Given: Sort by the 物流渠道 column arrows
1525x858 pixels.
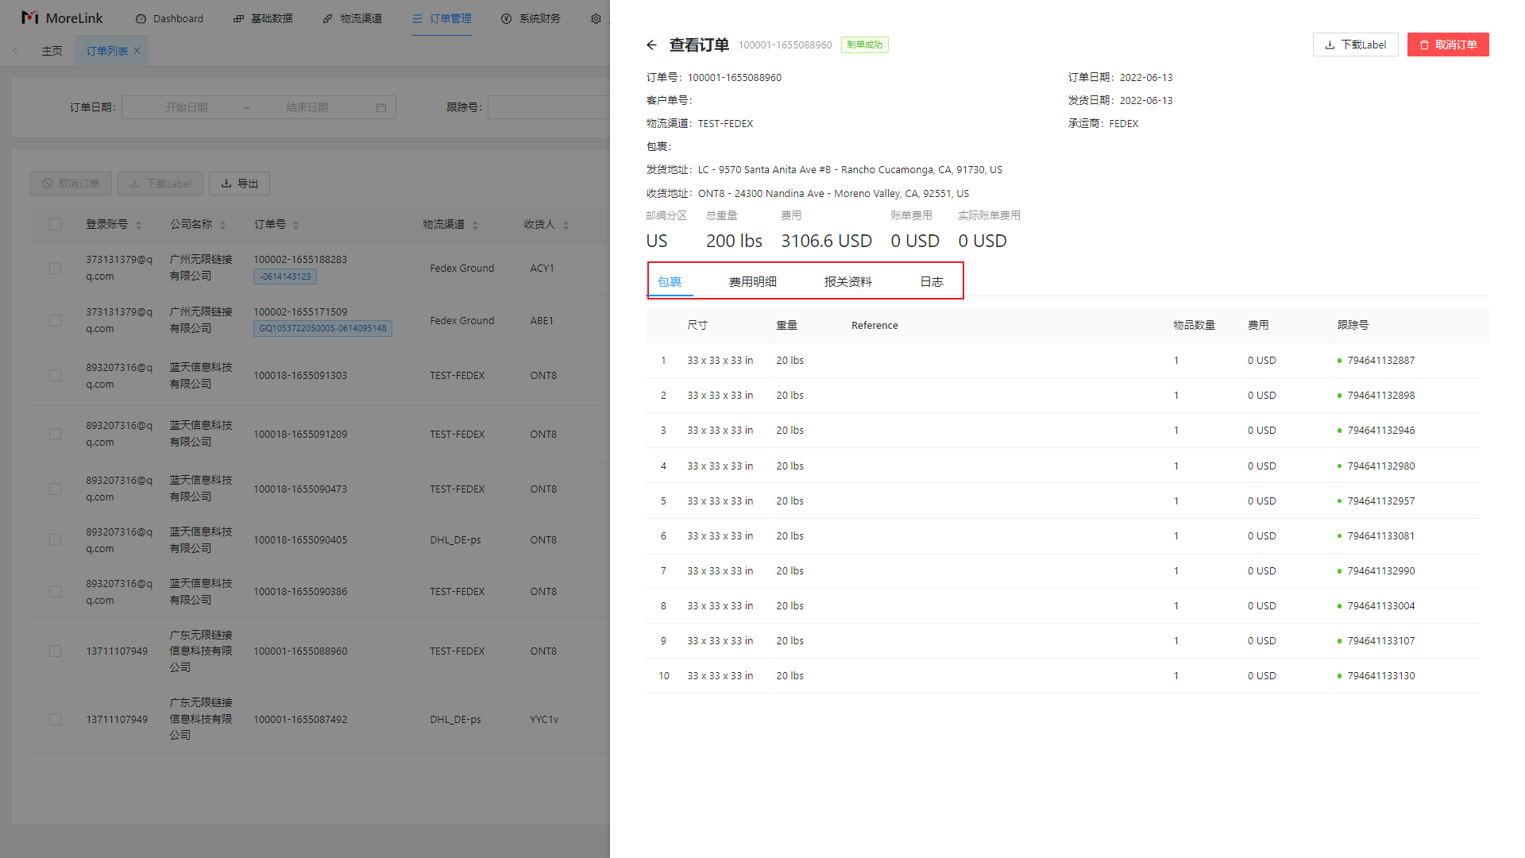Looking at the screenshot, I should click(x=476, y=226).
